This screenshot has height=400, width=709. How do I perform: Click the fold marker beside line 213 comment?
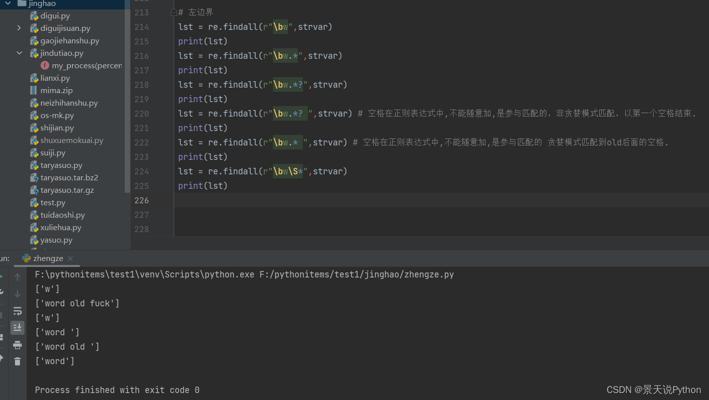pyautogui.click(x=174, y=12)
